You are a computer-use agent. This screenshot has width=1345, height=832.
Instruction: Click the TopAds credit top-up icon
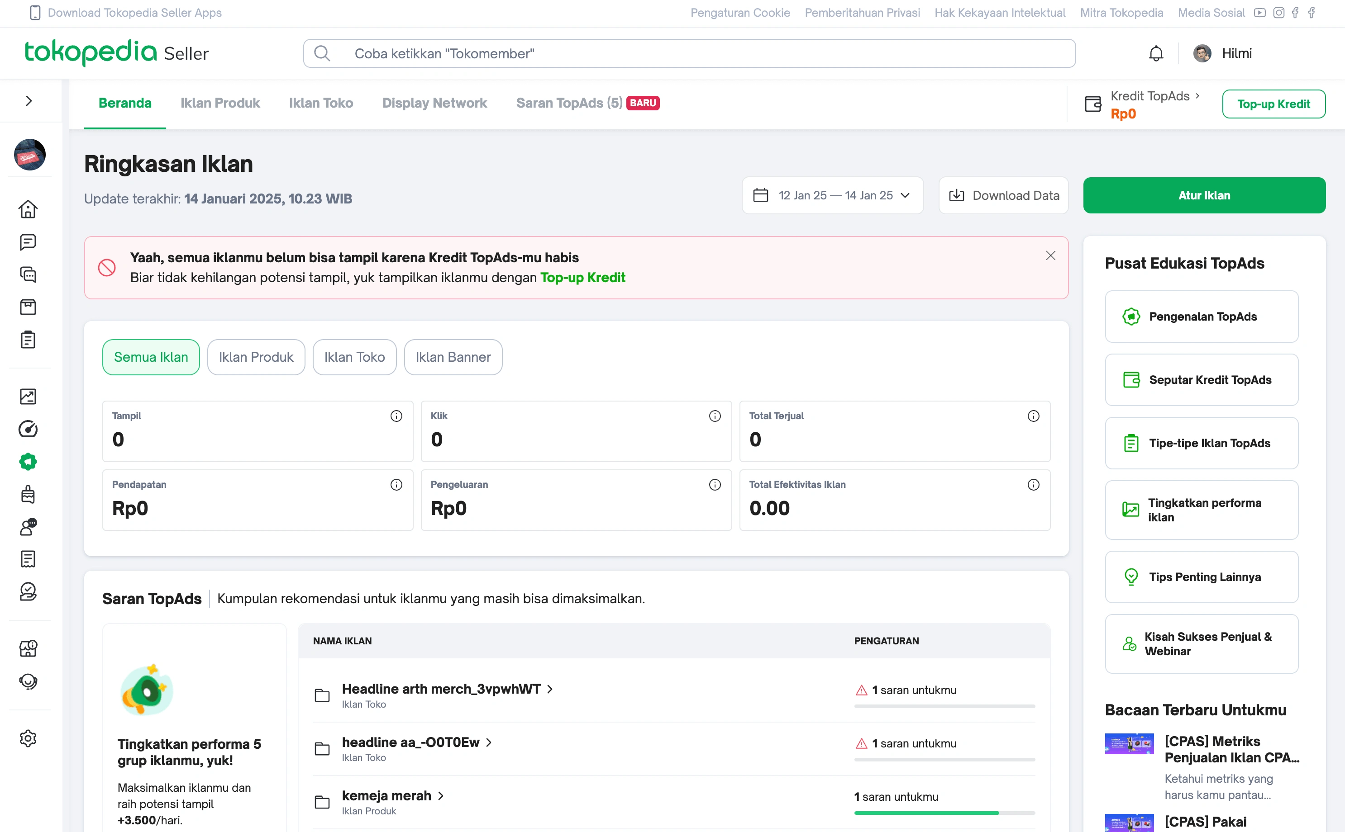click(1093, 103)
